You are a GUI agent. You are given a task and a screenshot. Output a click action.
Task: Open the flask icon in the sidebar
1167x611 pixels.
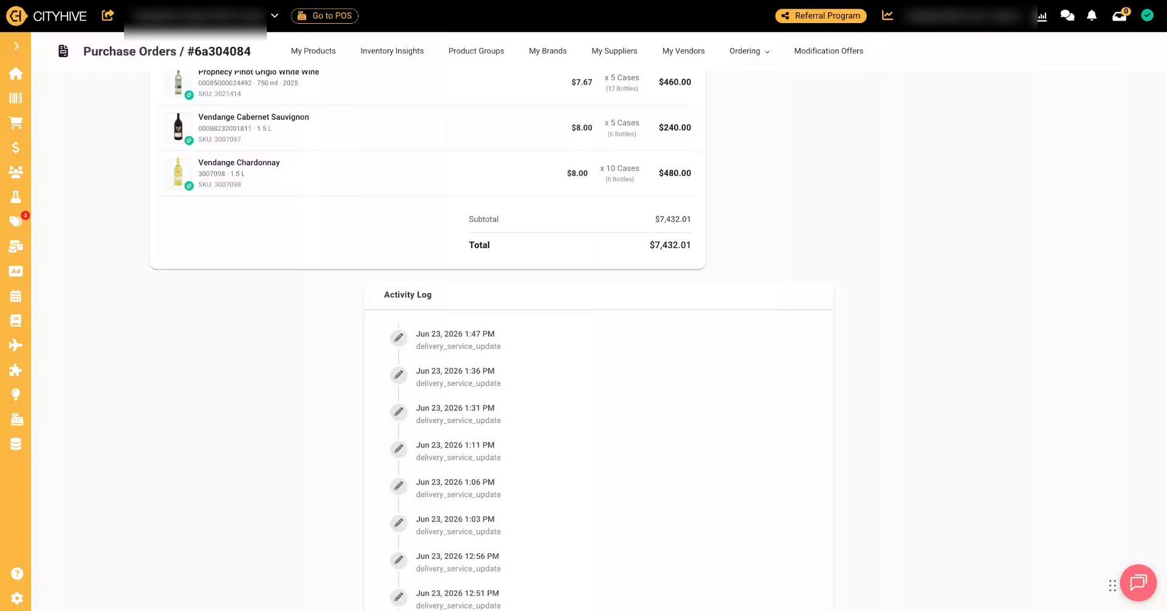click(x=16, y=197)
